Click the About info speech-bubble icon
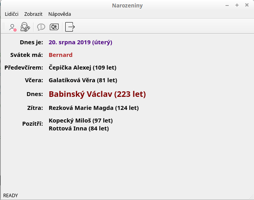254x200 pixels. click(x=41, y=27)
